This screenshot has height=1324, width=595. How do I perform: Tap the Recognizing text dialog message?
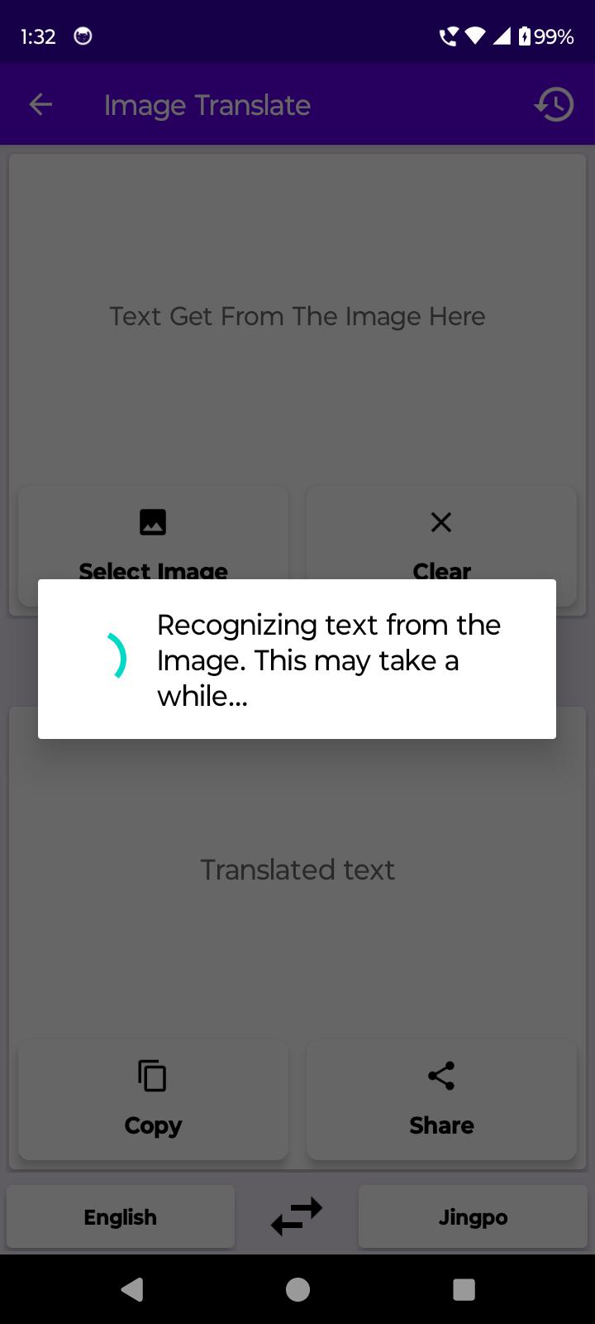329,660
